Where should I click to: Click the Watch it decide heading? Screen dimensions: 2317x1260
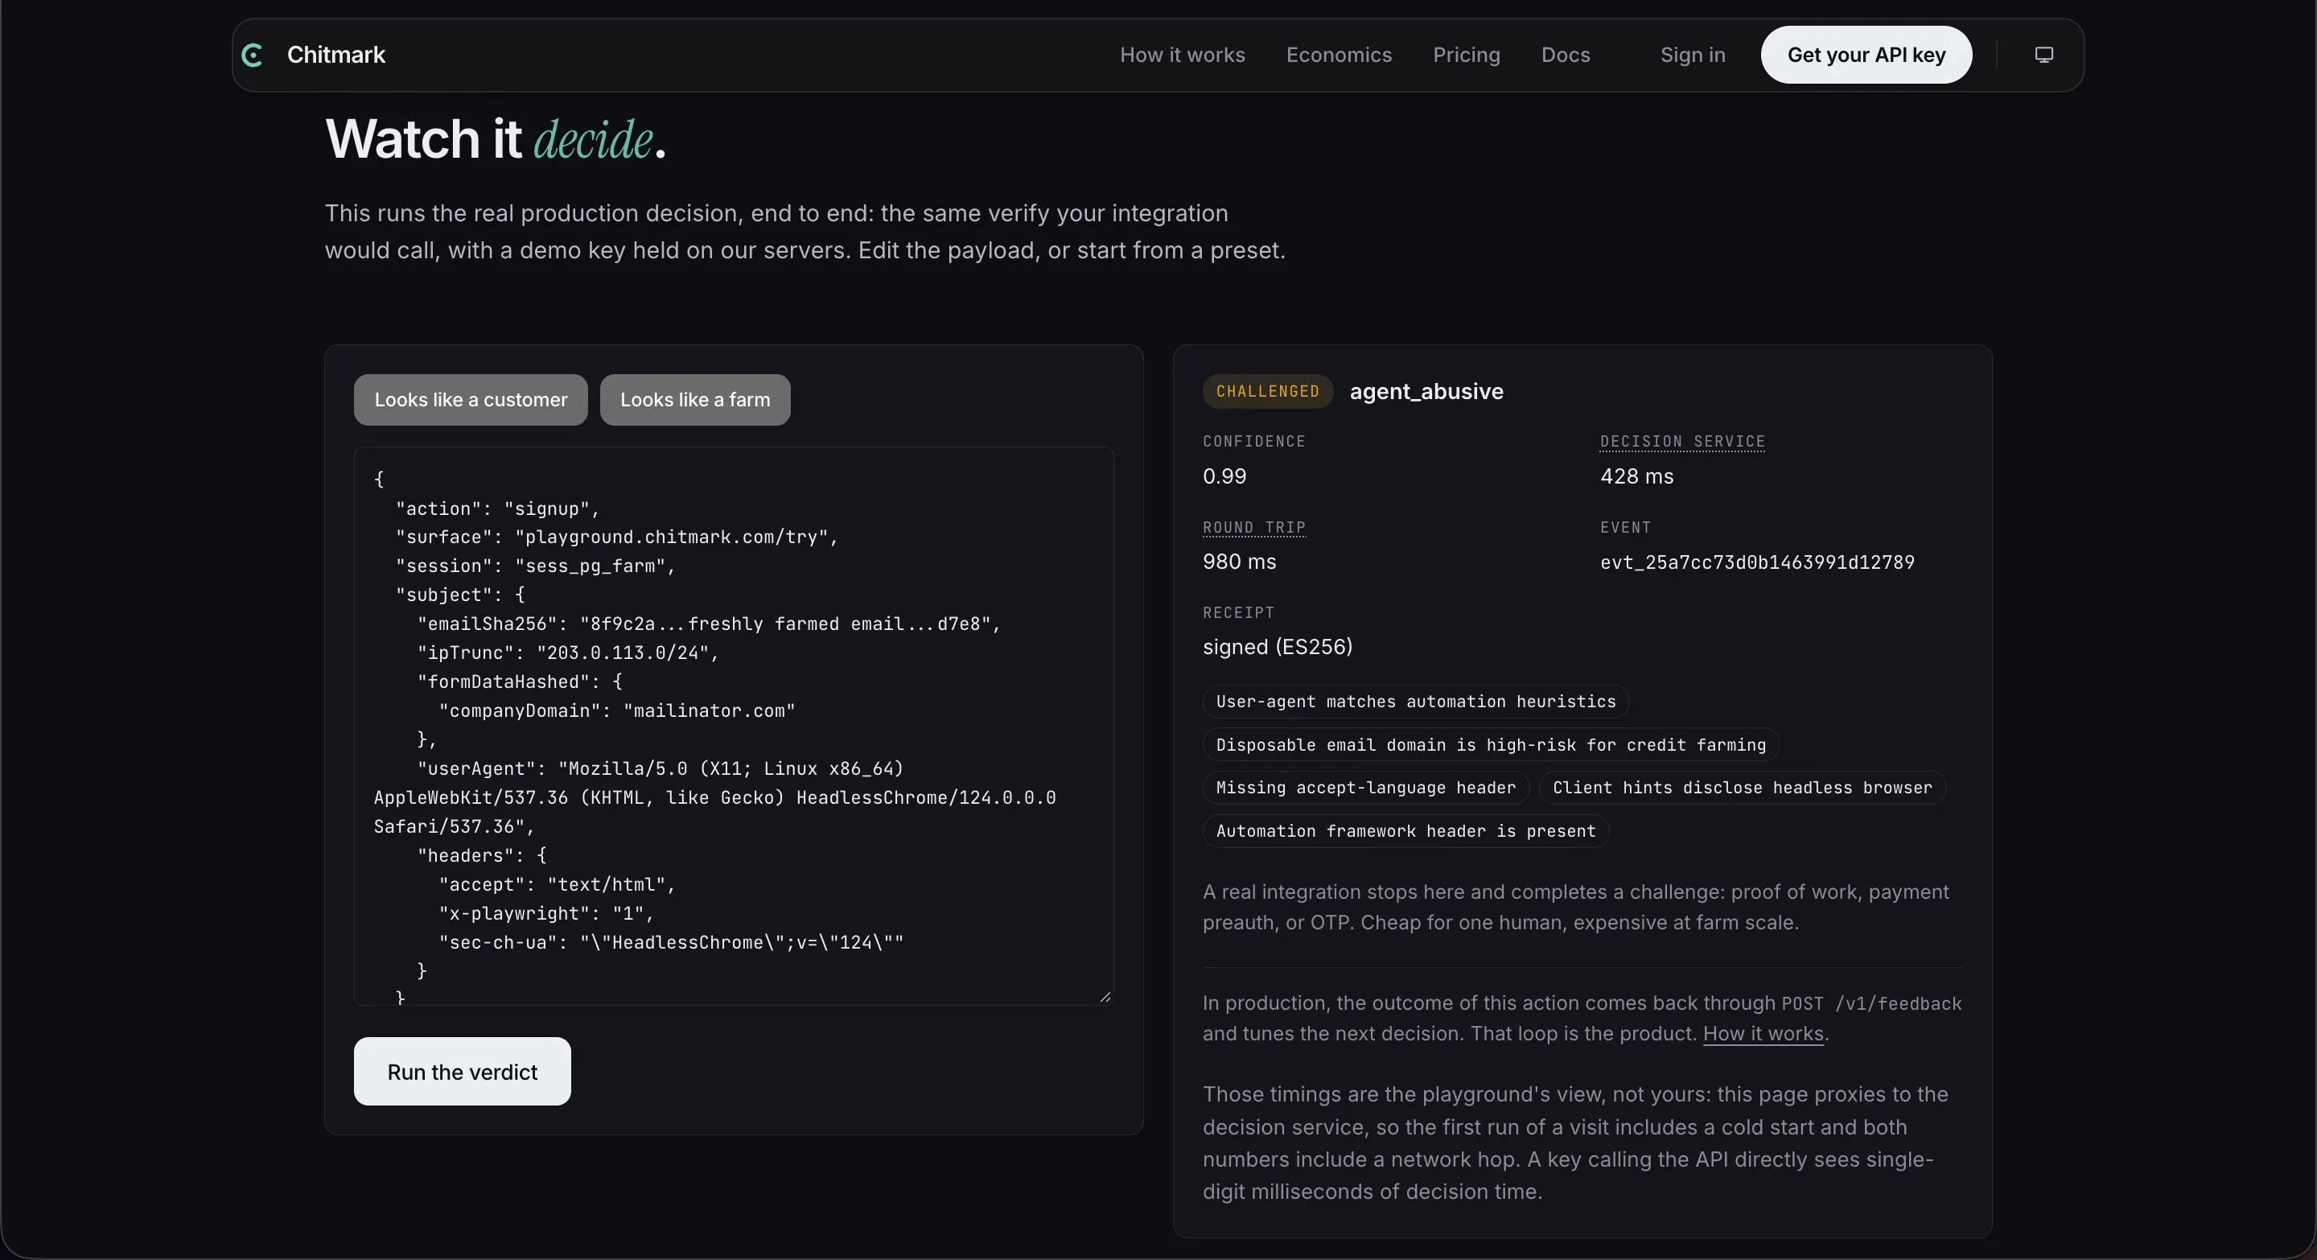click(x=496, y=139)
